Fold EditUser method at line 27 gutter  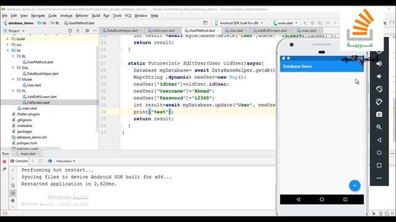121,64
